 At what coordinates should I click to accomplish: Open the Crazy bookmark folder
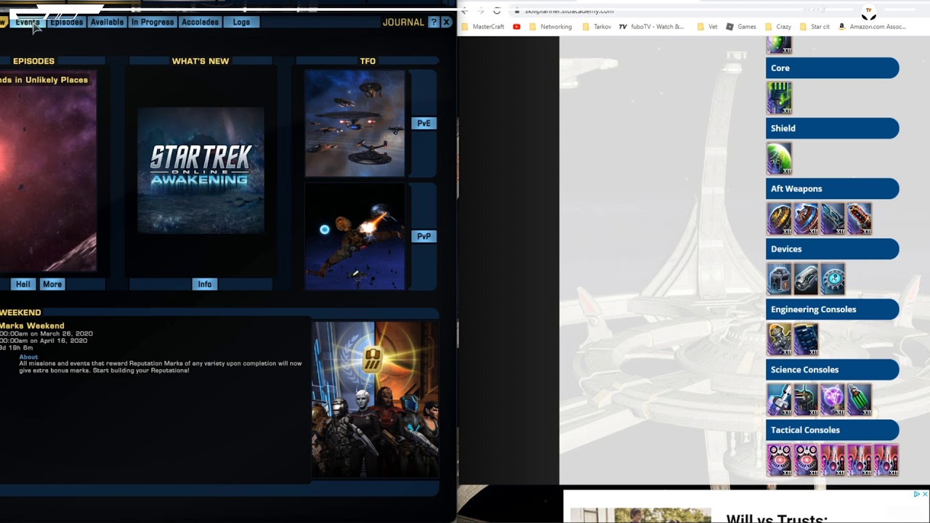[777, 27]
